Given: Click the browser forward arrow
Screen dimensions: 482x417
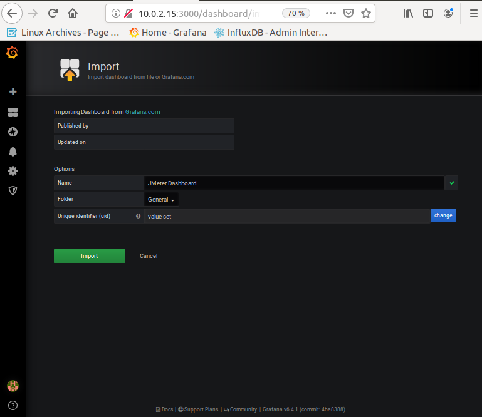Looking at the screenshot, I should [x=33, y=13].
